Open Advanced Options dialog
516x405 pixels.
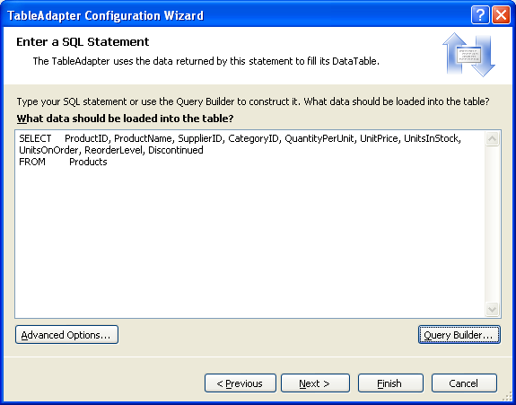pos(66,335)
